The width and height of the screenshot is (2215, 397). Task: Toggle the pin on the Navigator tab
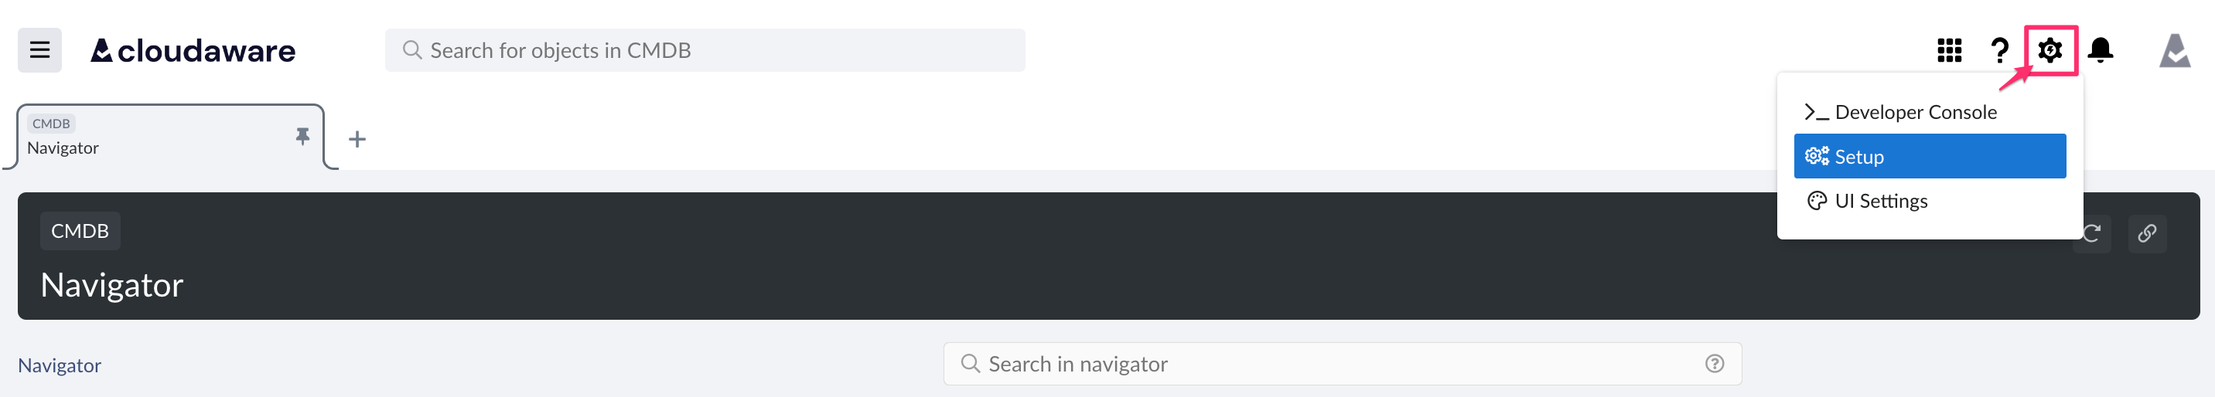302,136
